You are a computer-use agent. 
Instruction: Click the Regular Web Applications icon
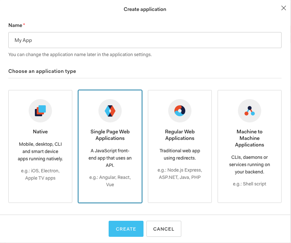click(x=180, y=111)
